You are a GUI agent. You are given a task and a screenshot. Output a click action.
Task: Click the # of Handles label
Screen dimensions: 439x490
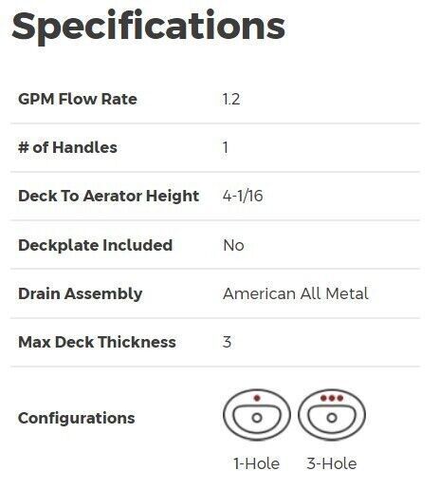click(x=67, y=147)
